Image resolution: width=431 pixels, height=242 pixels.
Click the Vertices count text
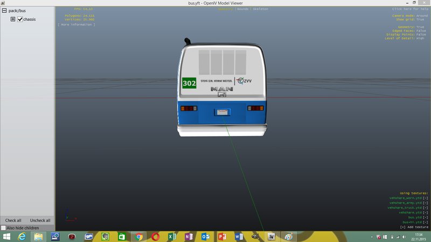[x=80, y=19]
